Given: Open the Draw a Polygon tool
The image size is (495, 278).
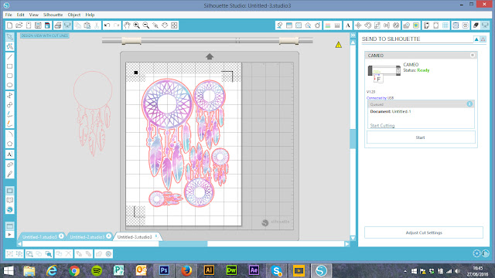Looking at the screenshot, I should 10,144.
